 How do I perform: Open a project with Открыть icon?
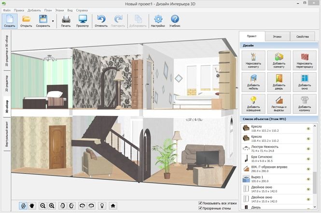[x=26, y=21]
